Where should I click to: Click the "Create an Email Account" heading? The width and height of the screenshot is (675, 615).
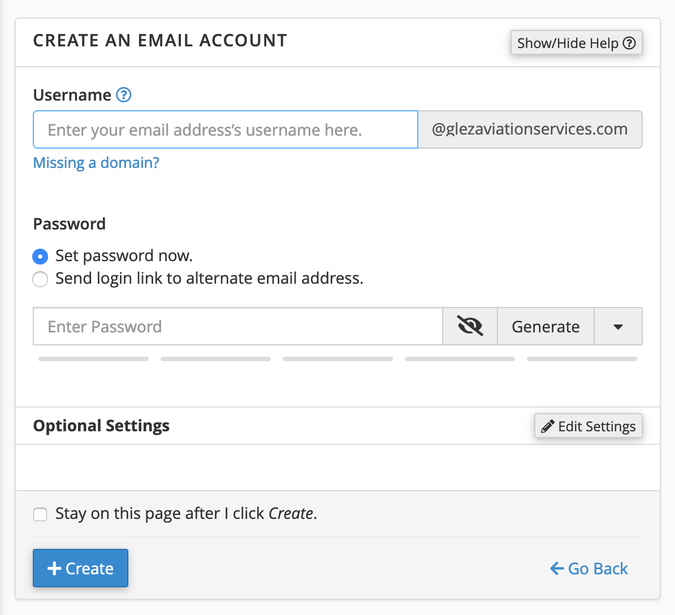(x=160, y=41)
